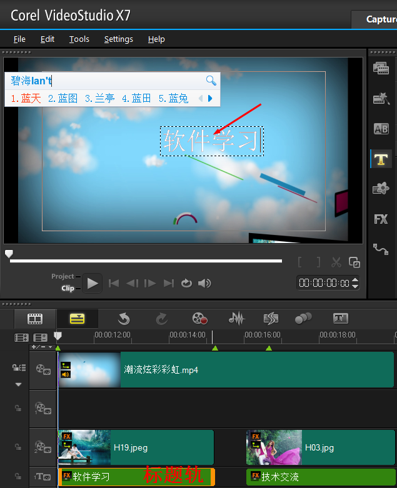Switch to Timeline View button
Image resolution: width=397 pixels, height=488 pixels.
[x=77, y=319]
